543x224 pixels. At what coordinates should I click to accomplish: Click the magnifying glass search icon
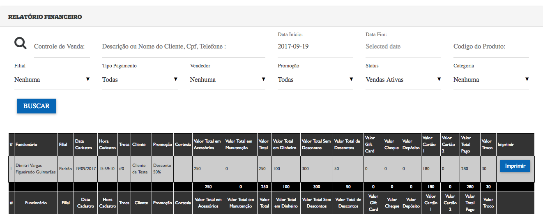tap(21, 43)
